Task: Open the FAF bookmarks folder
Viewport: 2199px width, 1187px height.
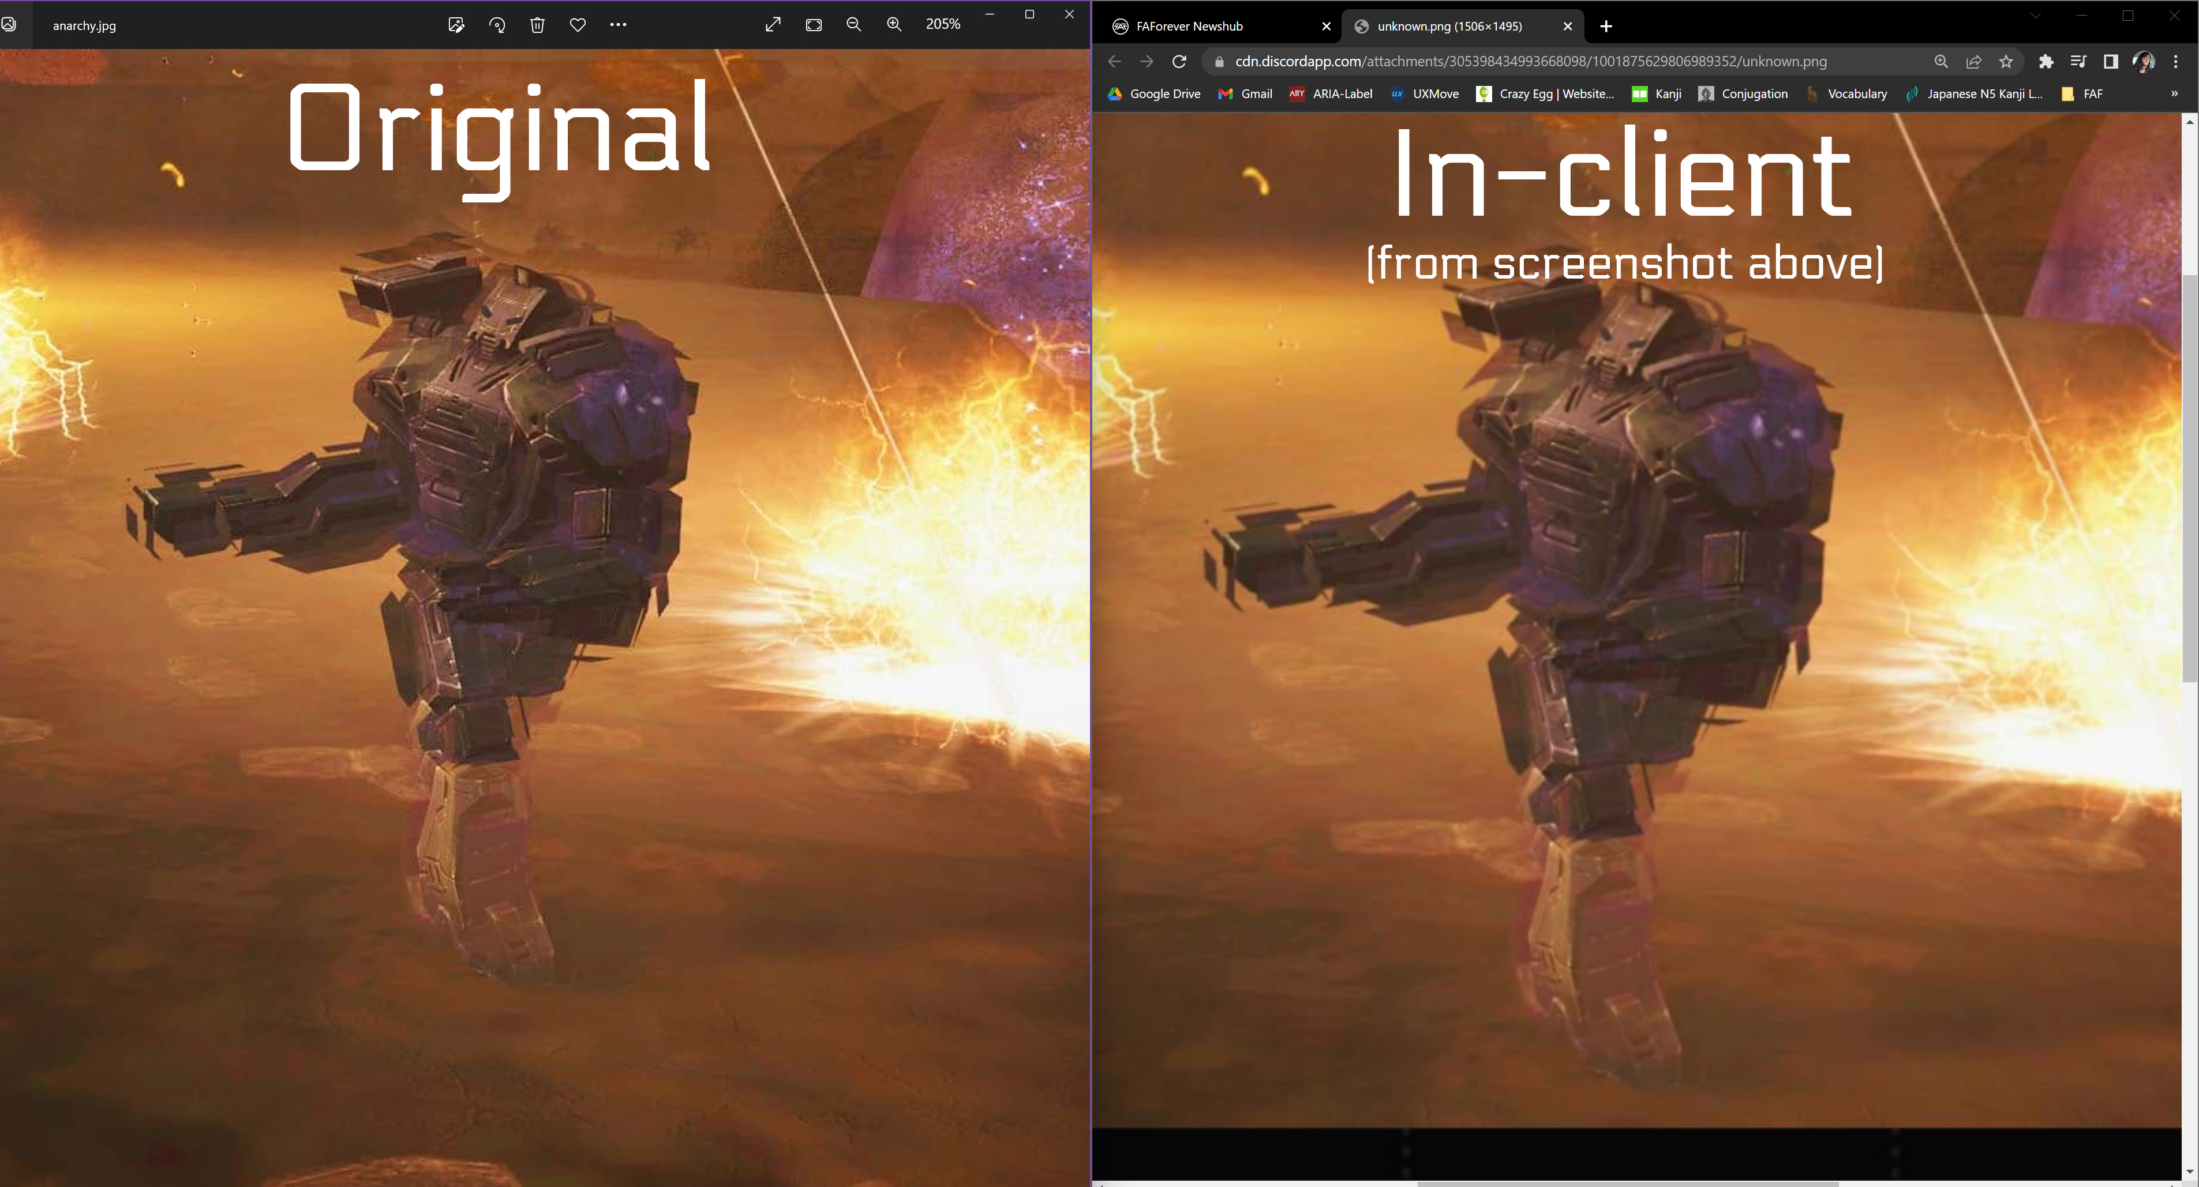Action: [x=2083, y=94]
